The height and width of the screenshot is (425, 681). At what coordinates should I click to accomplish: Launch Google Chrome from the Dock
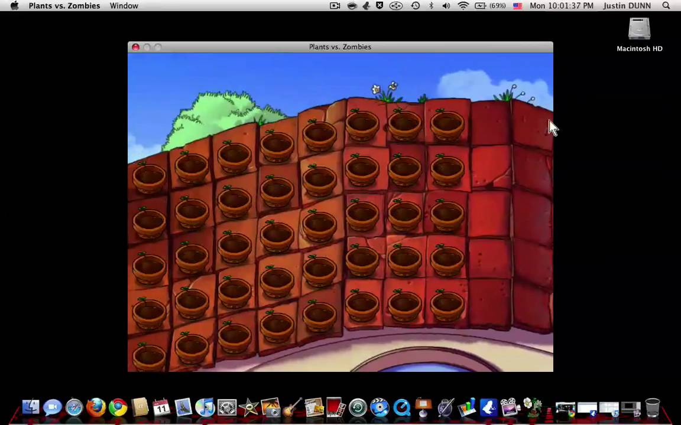point(118,408)
